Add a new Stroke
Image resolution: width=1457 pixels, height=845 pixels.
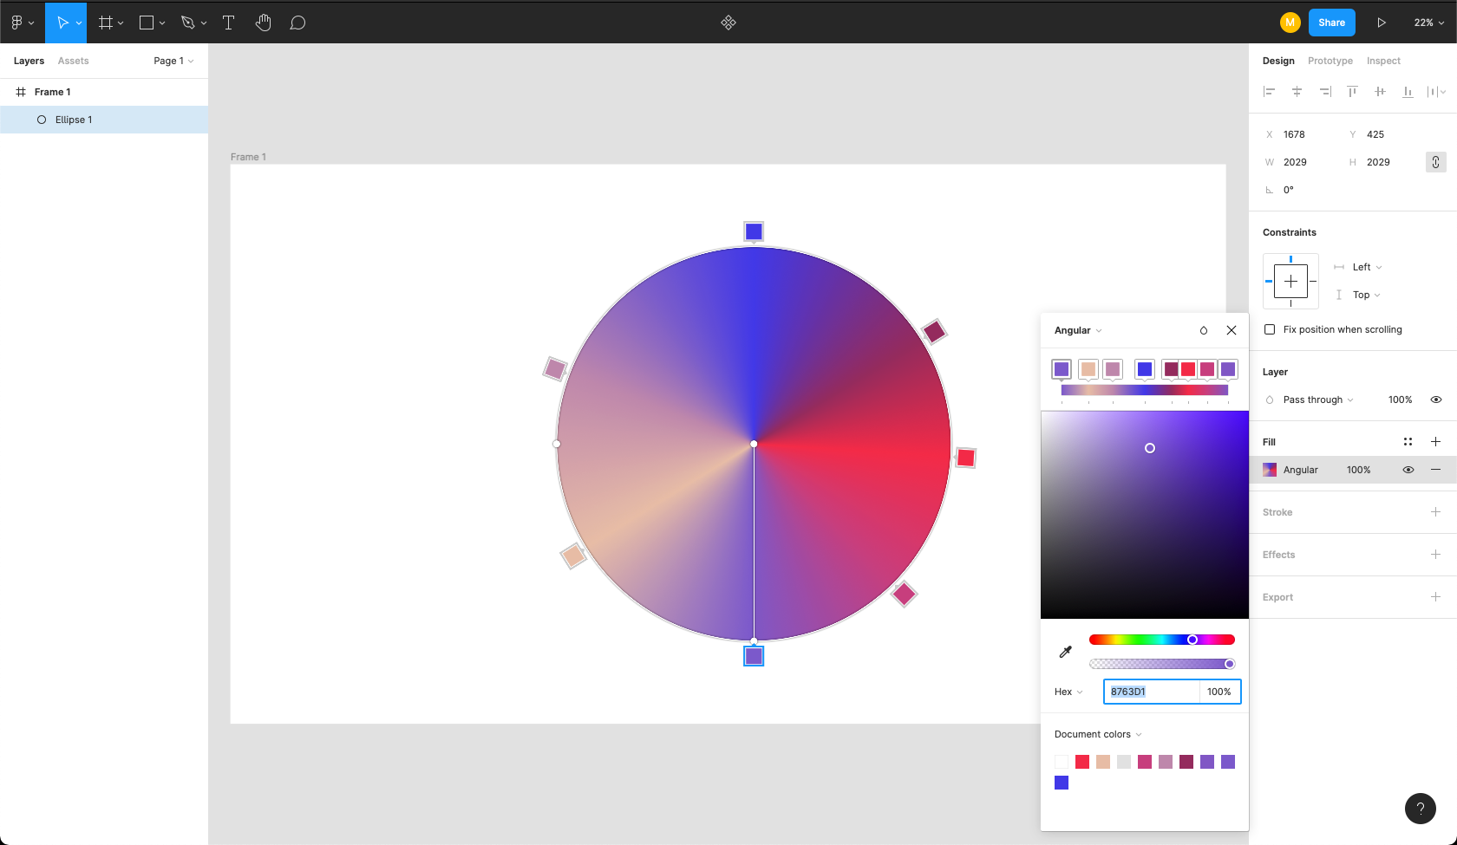[1435, 512]
